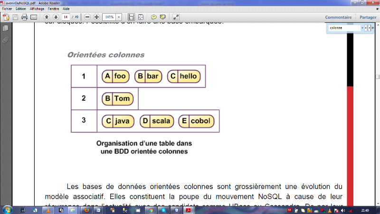Click the find field containing colonne
This screenshot has width=380, height=214.
tap(344, 28)
